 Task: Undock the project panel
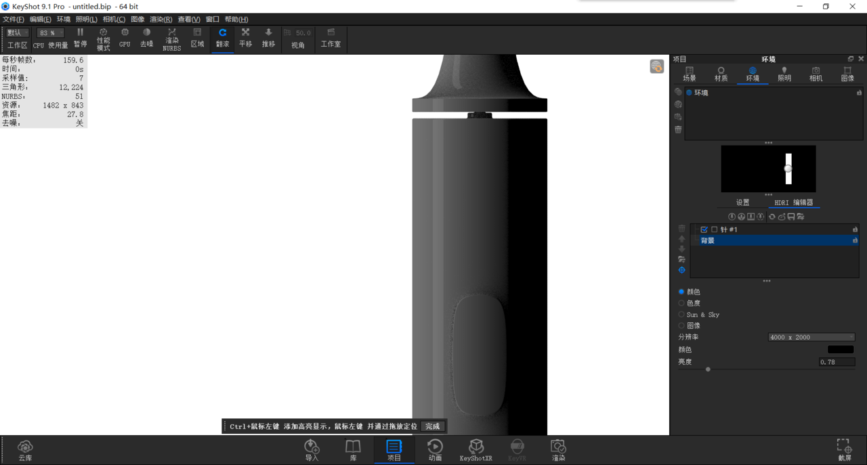pos(851,59)
